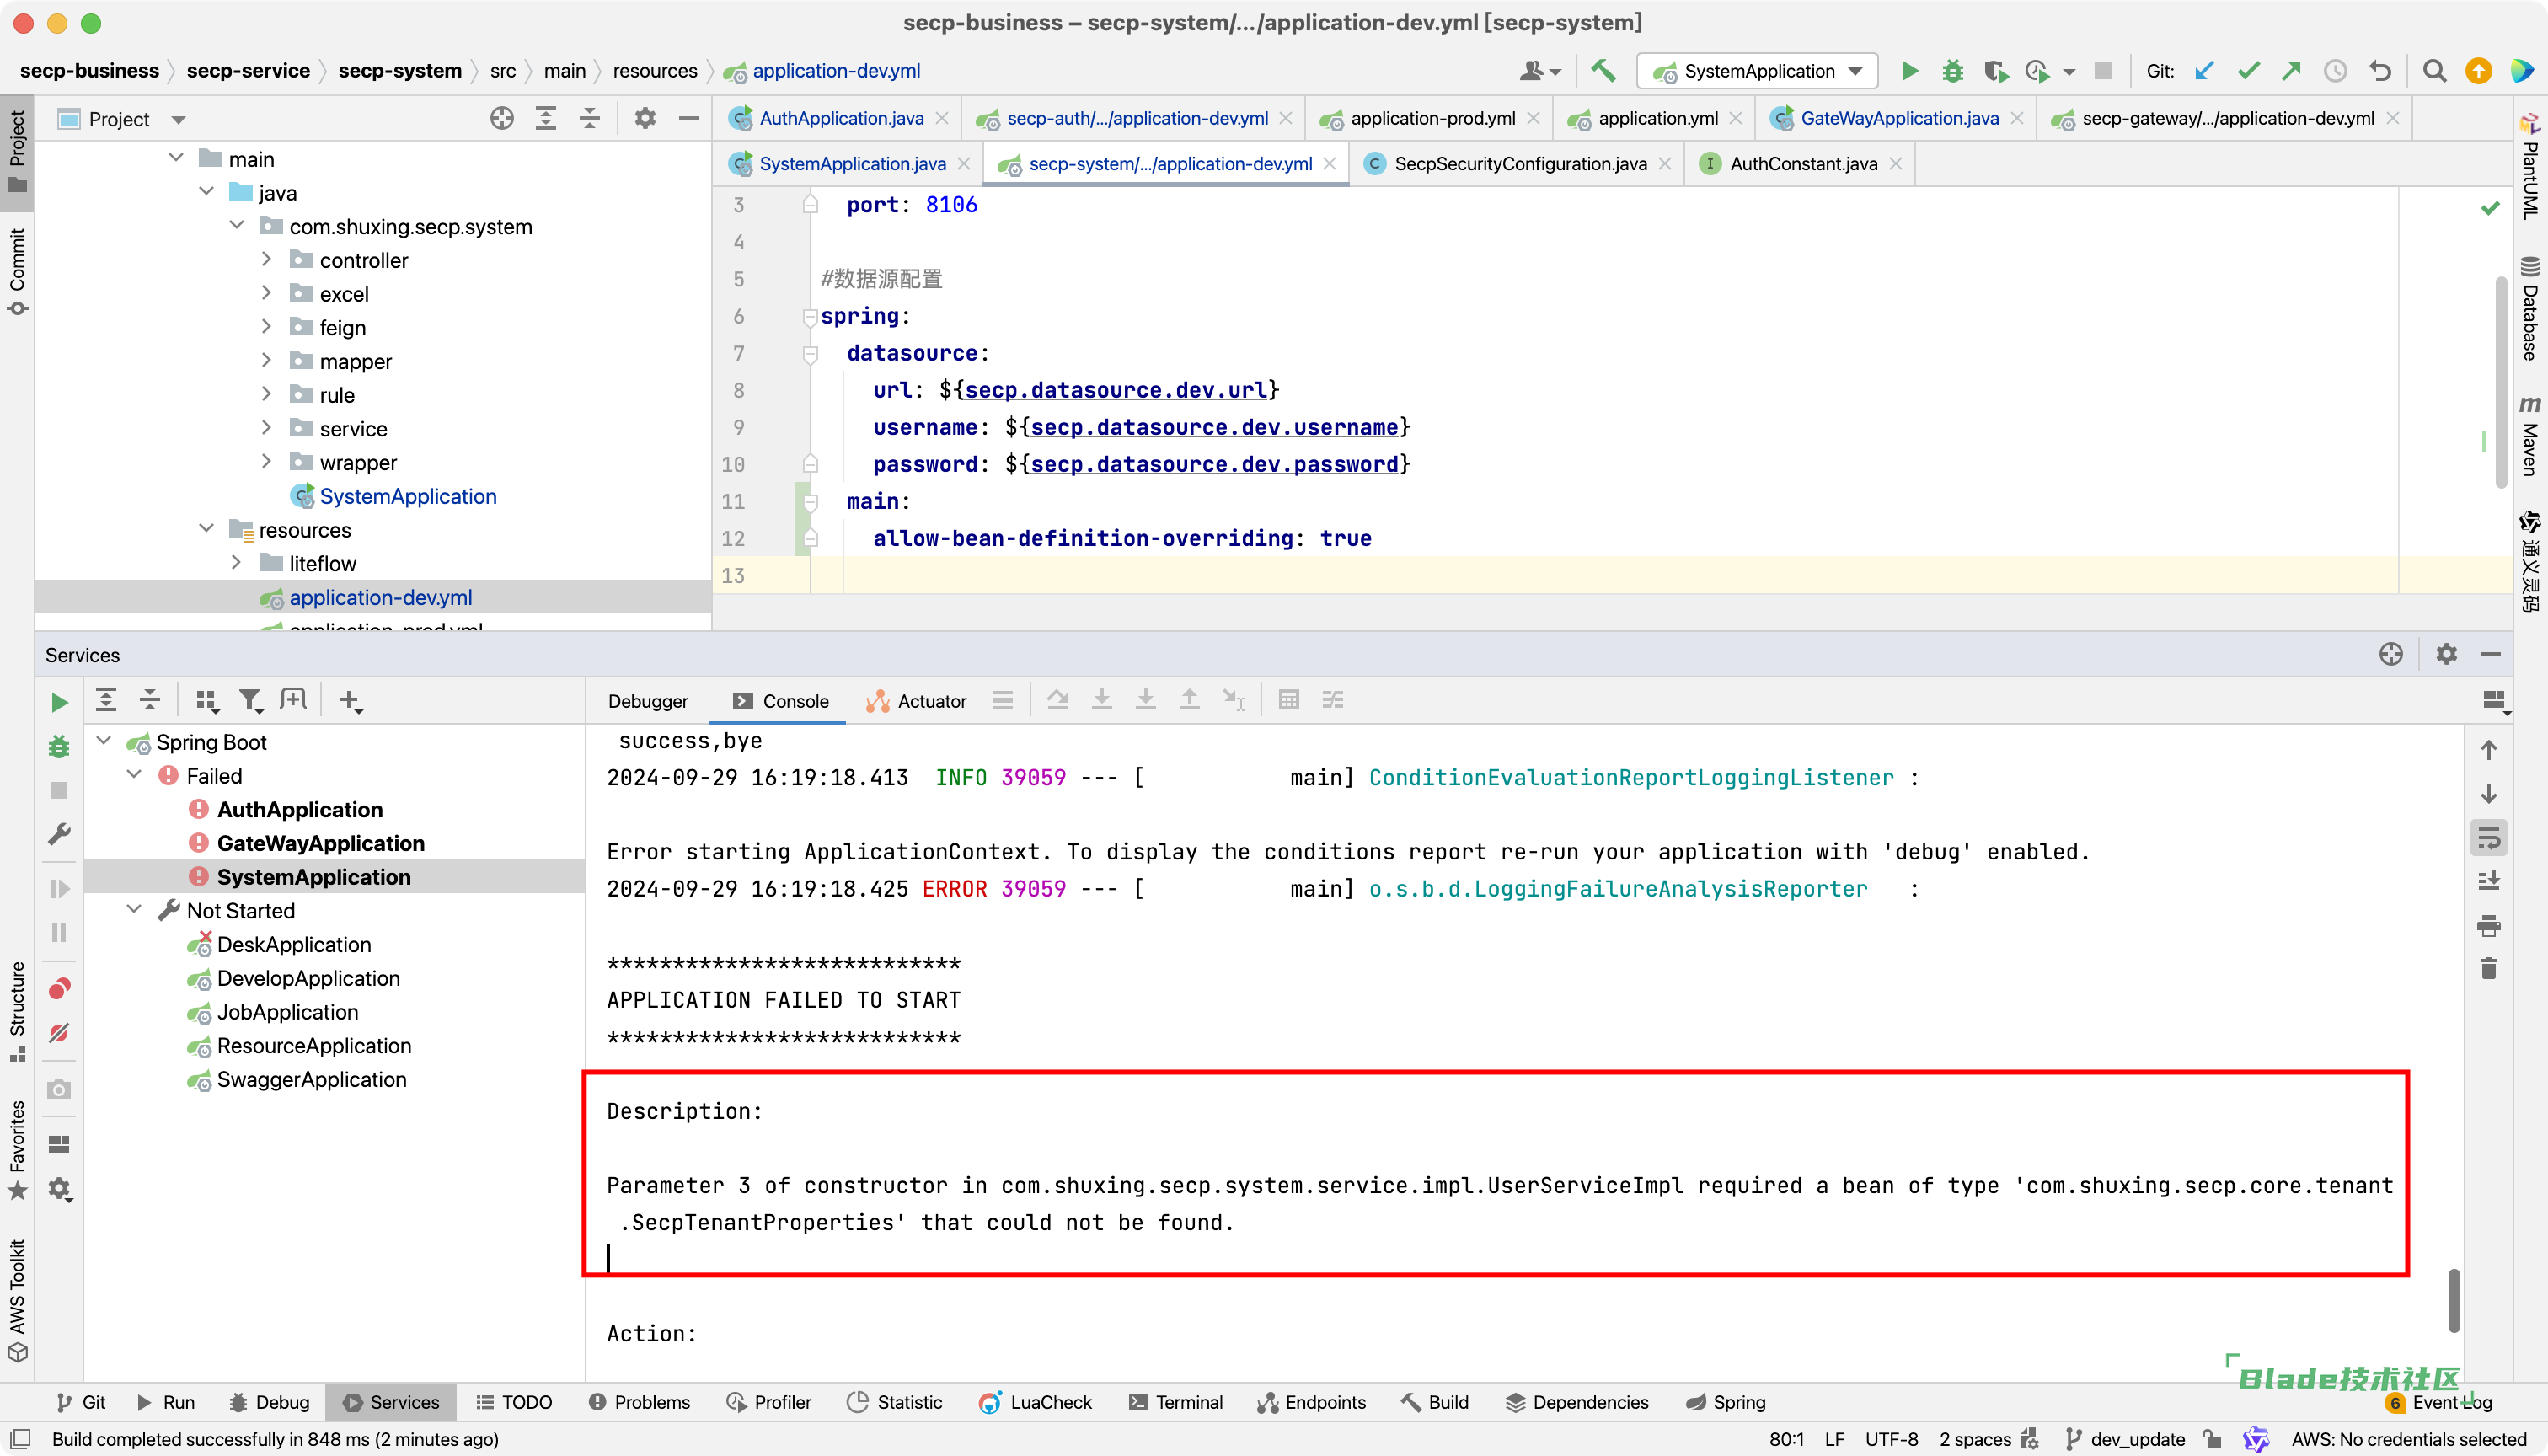
Task: Click Collapse All in the Project panel
Action: [x=590, y=118]
